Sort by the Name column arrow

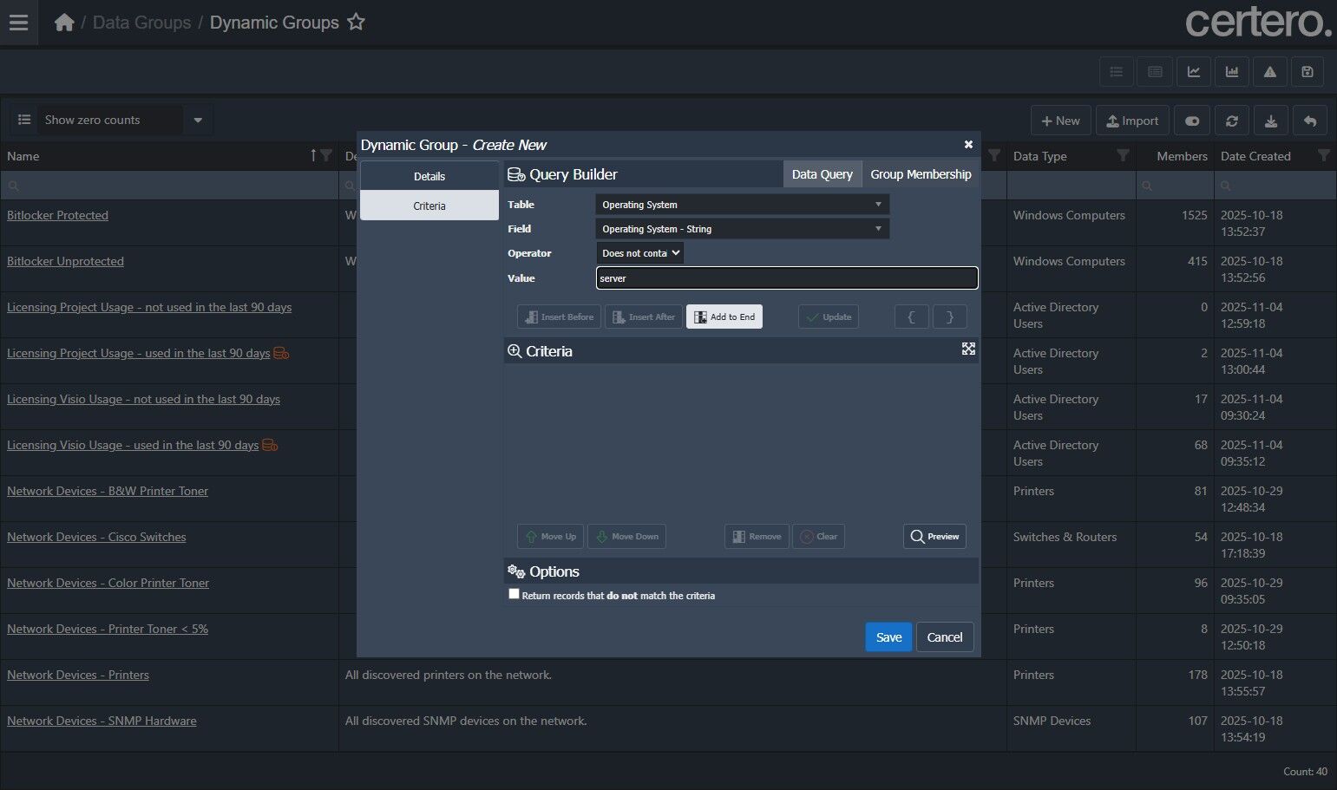(x=313, y=156)
